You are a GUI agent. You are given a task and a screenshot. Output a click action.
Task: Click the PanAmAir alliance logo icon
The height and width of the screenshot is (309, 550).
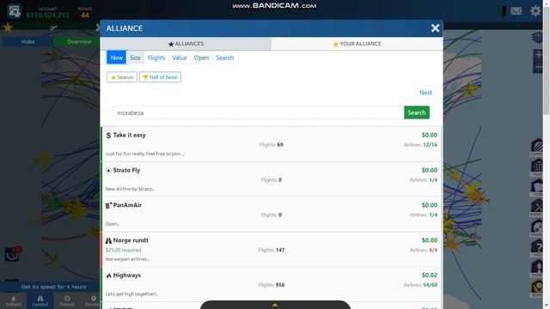(109, 205)
